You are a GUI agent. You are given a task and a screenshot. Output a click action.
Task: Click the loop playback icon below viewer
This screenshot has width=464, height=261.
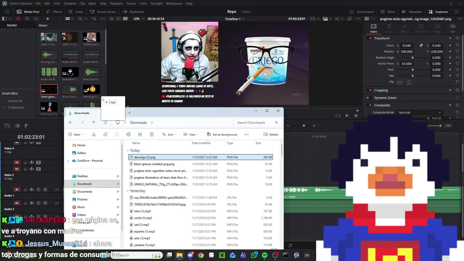[x=338, y=116]
